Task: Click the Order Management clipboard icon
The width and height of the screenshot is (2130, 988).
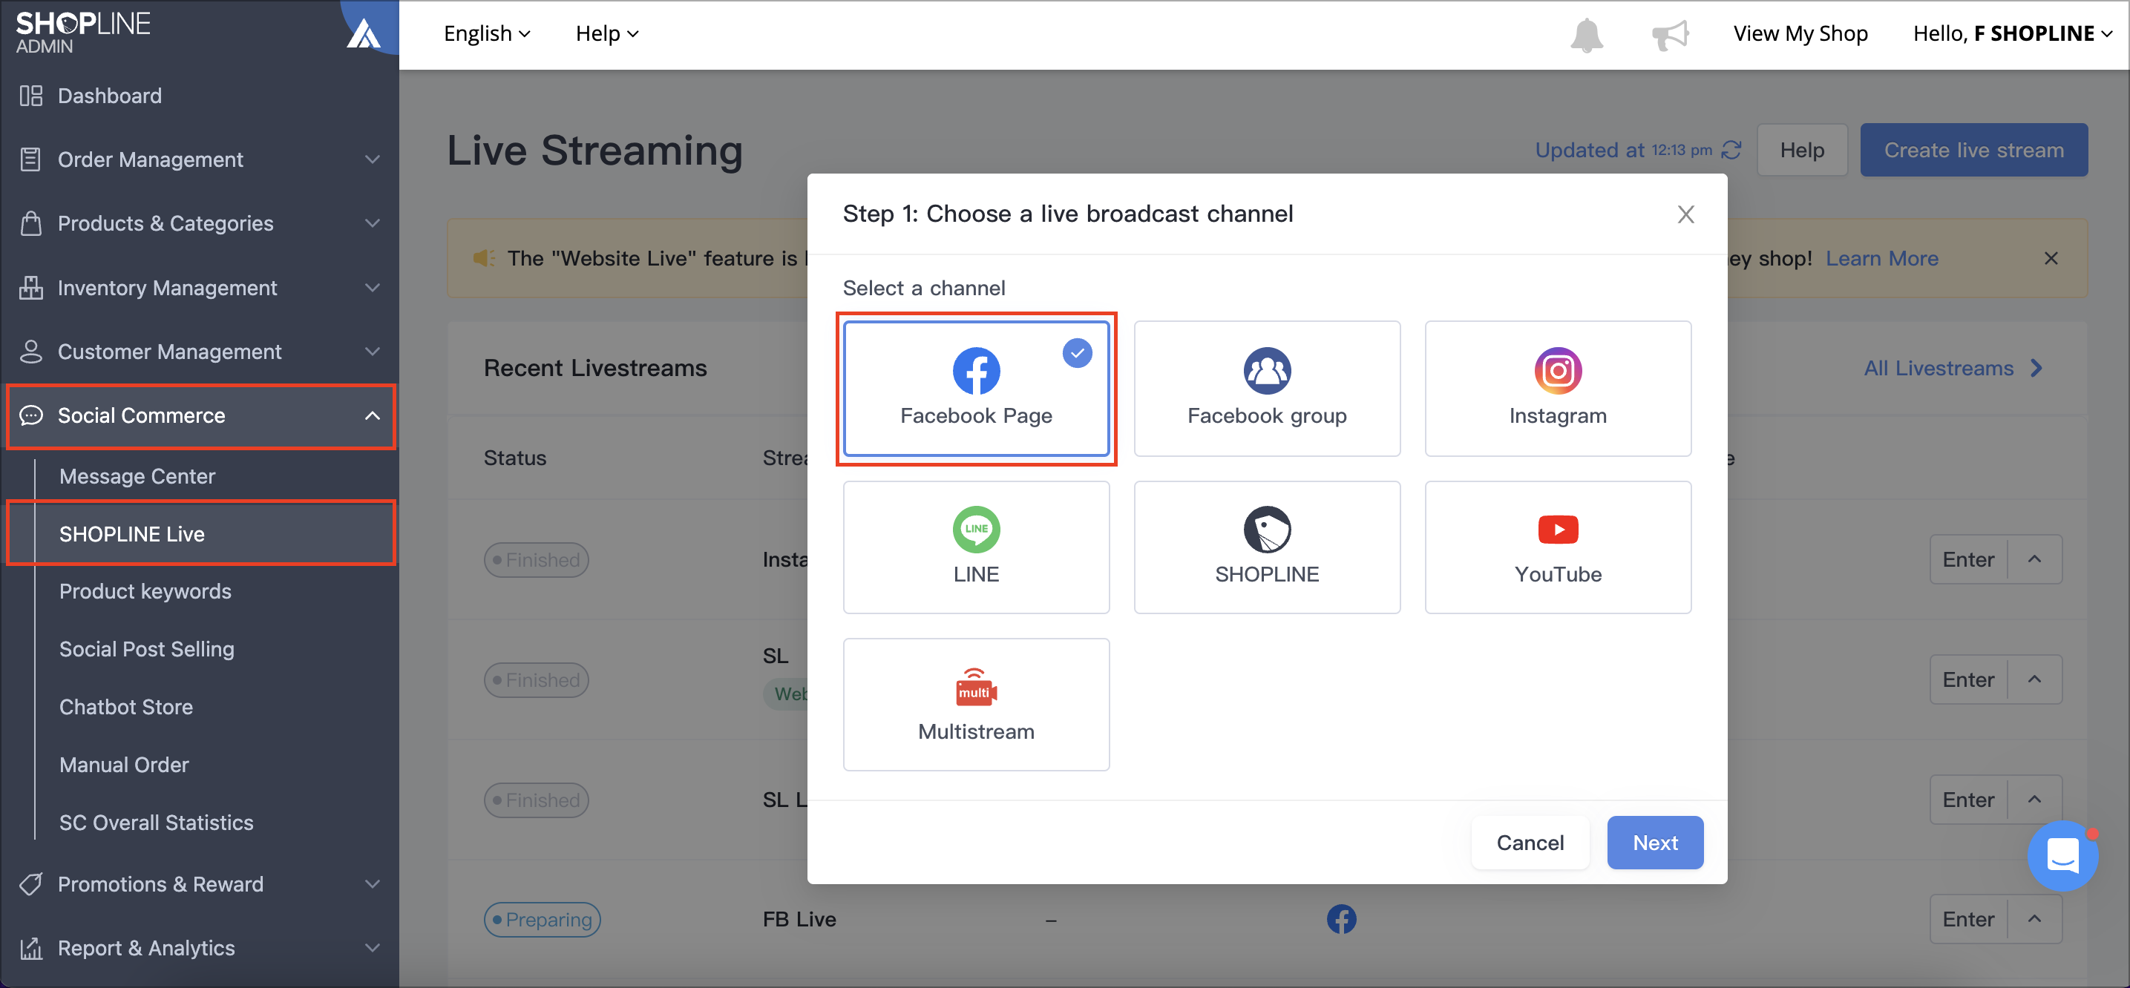Action: point(30,159)
